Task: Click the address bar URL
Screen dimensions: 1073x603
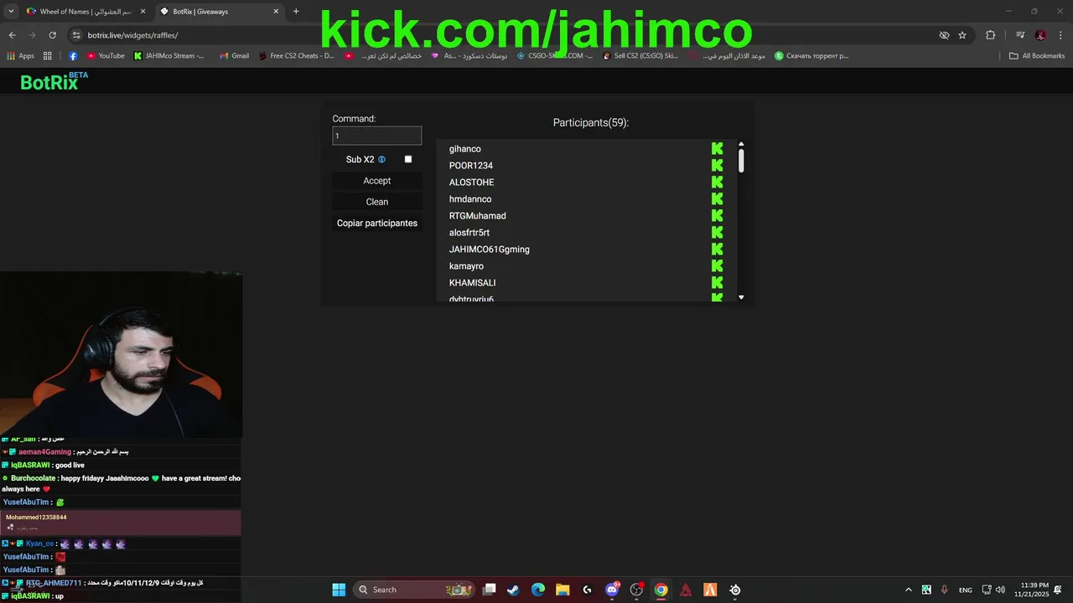Action: point(132,35)
